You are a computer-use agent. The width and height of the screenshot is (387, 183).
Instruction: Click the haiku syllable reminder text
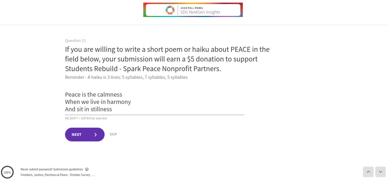pos(126,77)
